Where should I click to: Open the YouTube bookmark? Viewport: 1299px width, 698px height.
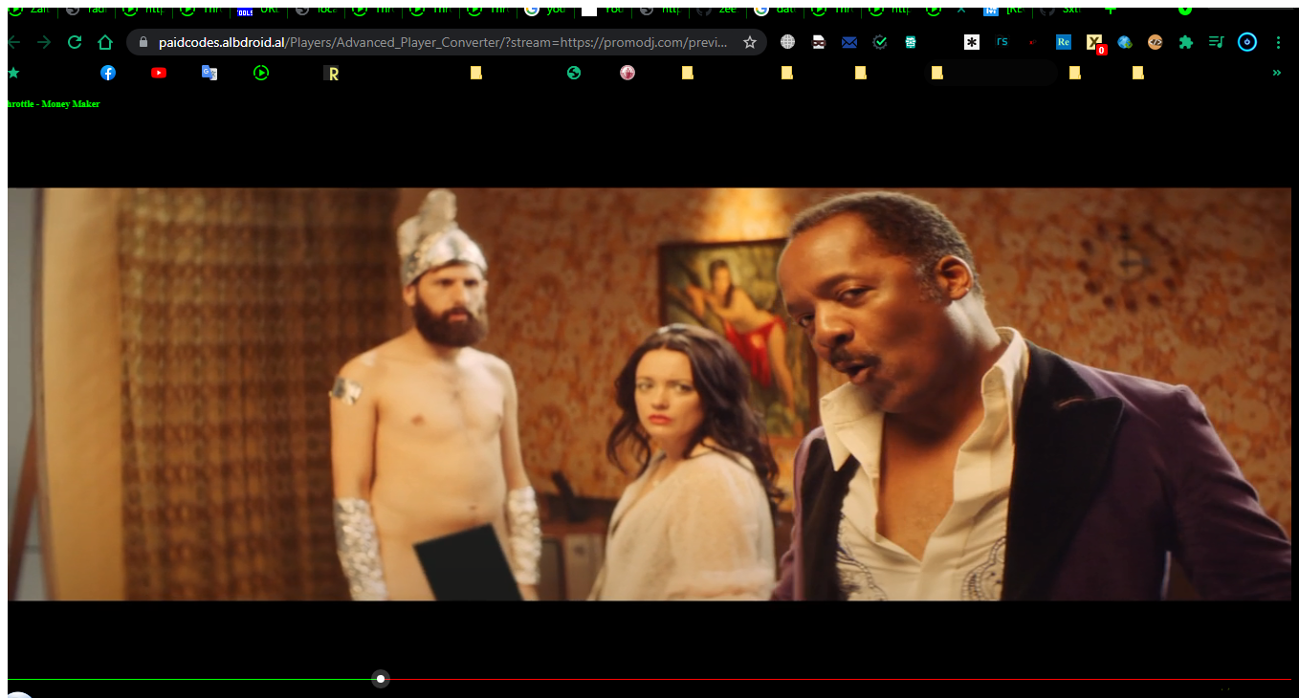coord(159,73)
